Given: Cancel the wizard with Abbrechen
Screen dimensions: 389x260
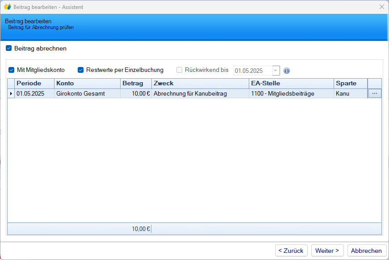Looking at the screenshot, I should (366, 251).
